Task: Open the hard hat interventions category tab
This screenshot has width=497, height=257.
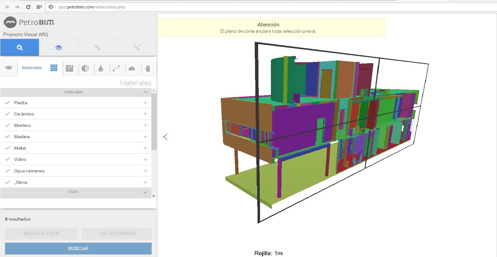Action: tap(132, 68)
